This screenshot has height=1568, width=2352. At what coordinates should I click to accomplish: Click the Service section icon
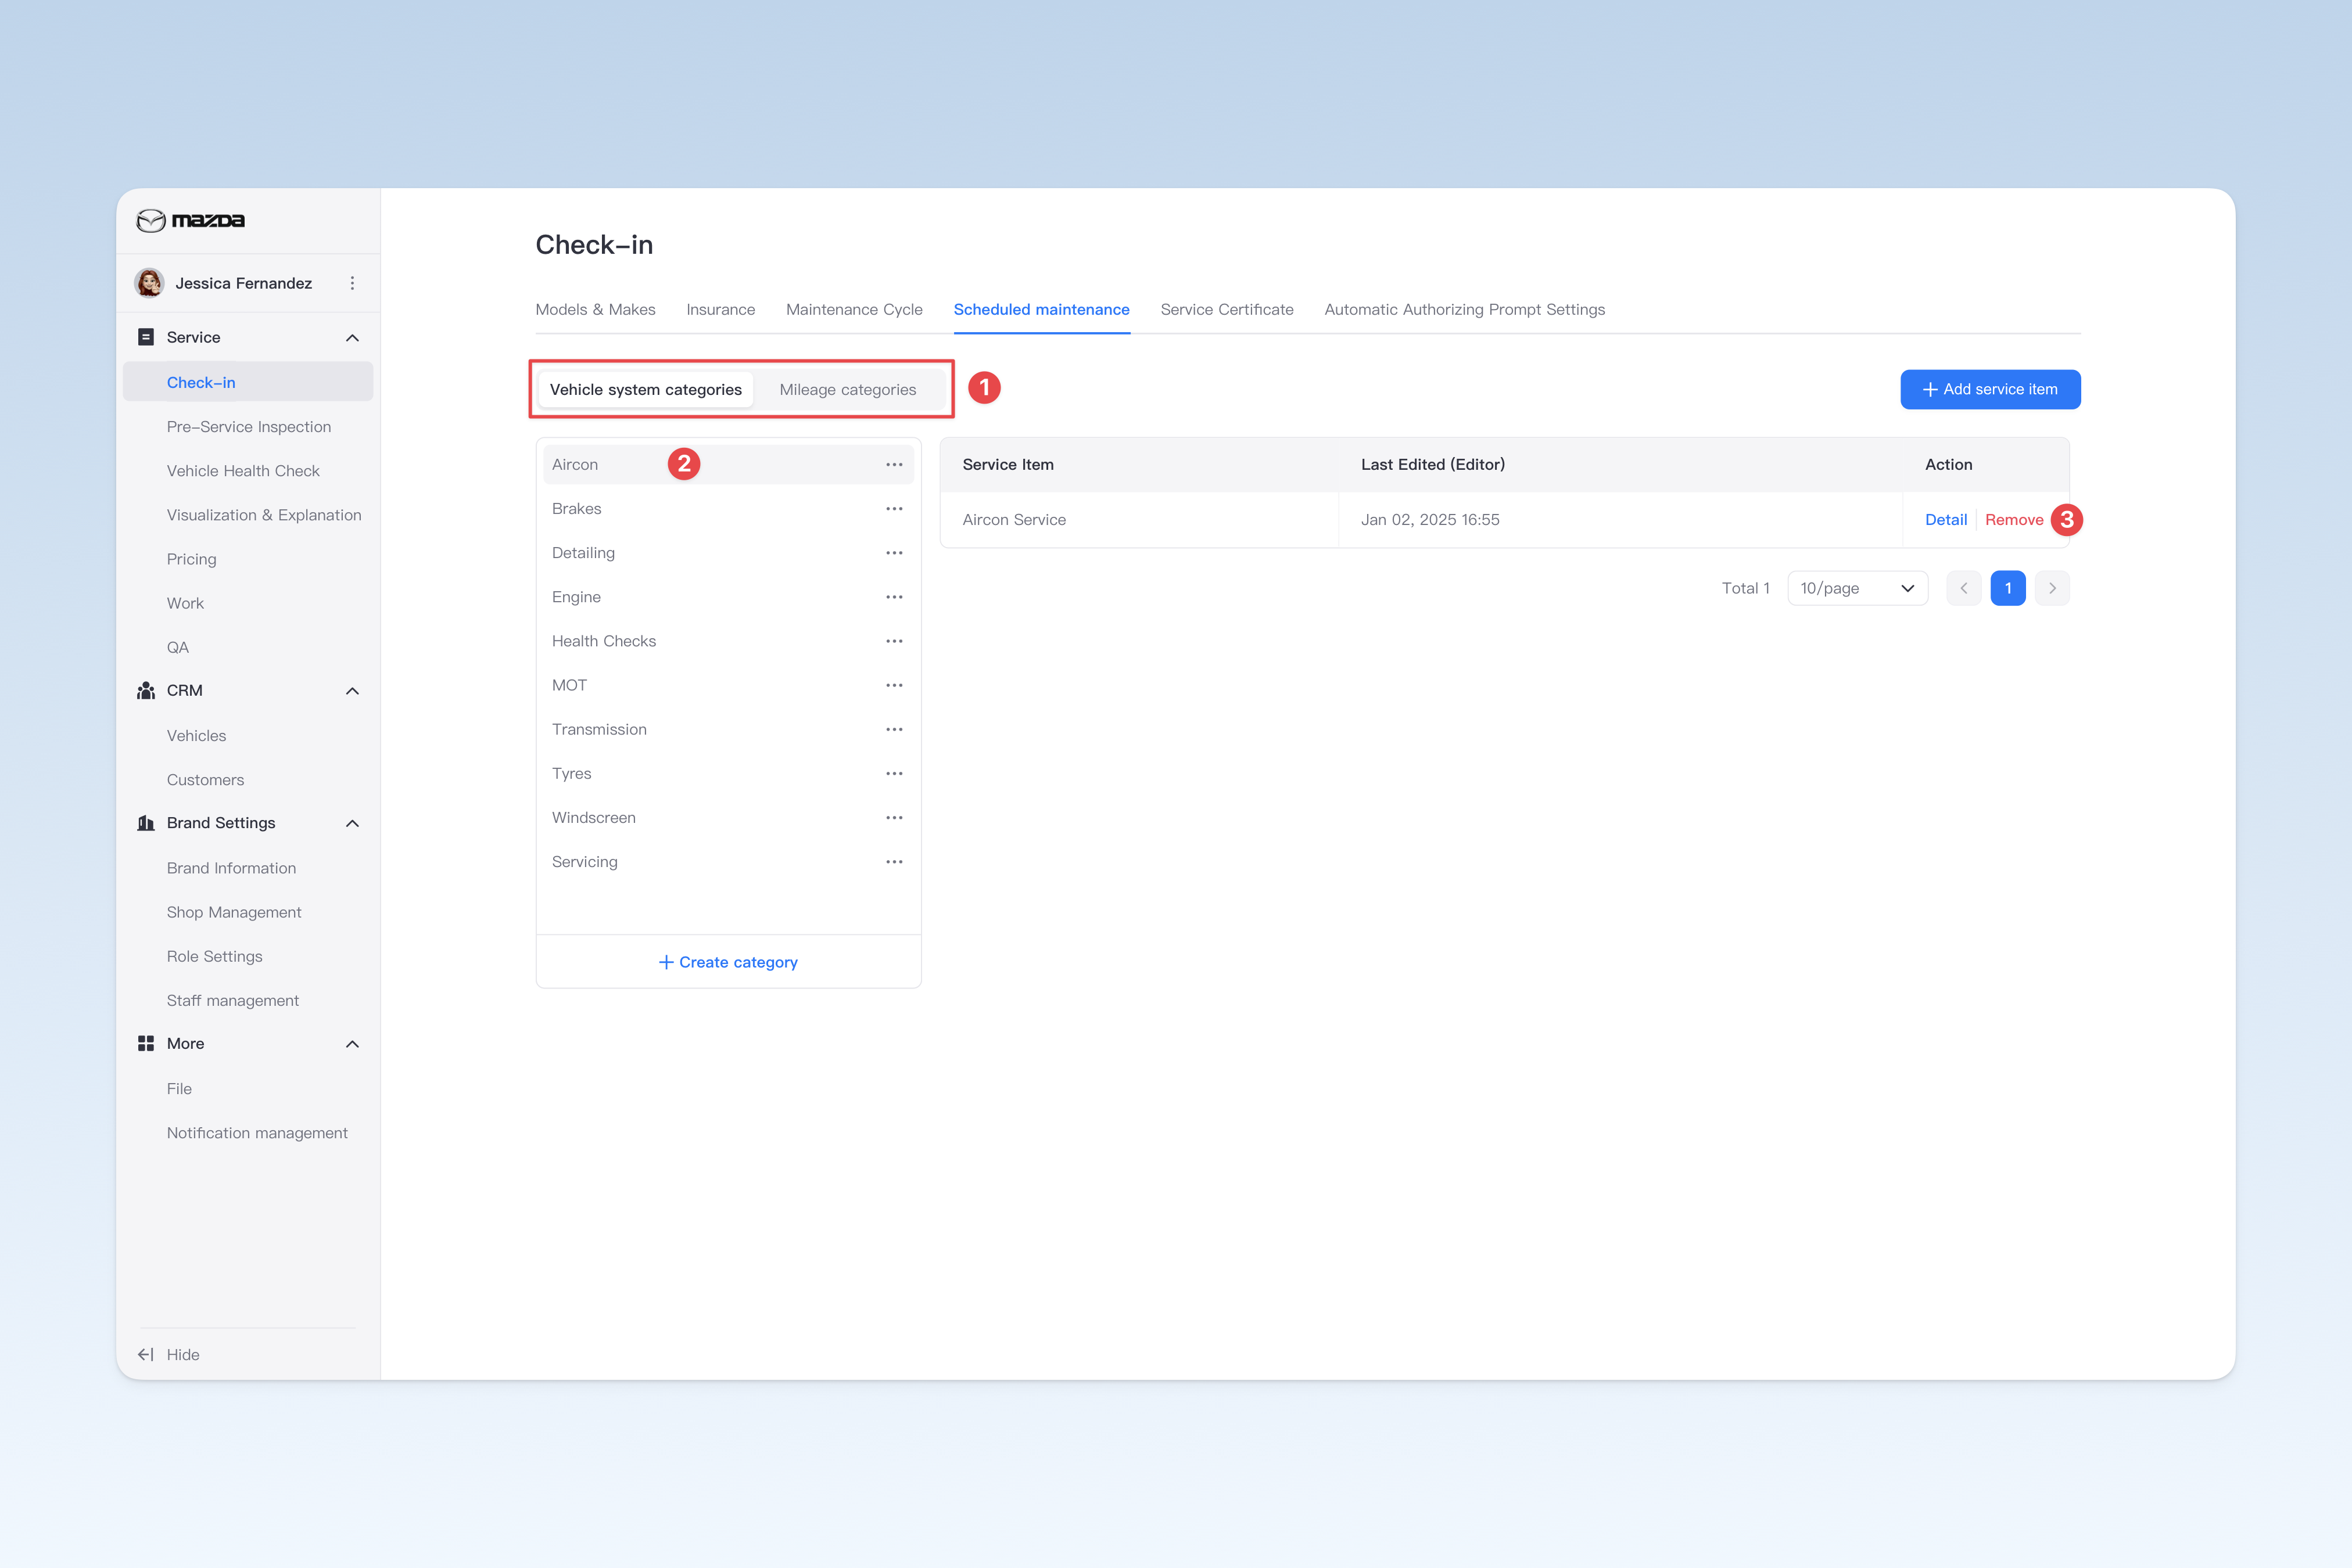coord(146,337)
